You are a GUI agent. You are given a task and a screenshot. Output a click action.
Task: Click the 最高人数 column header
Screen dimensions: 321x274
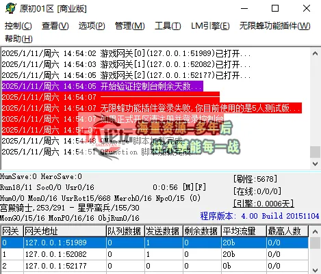(x=287, y=231)
